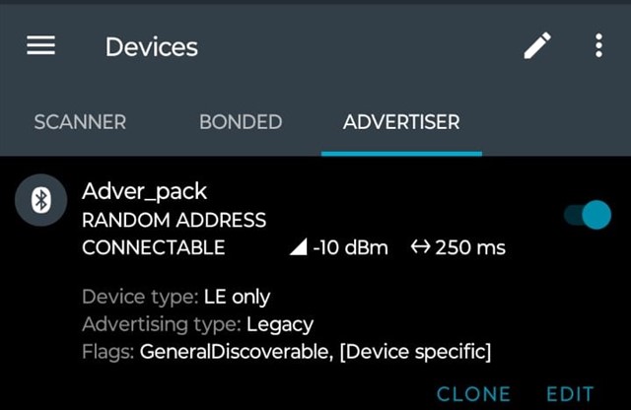Tap the signal strength triangle icon
This screenshot has height=410, width=631.
tap(298, 246)
